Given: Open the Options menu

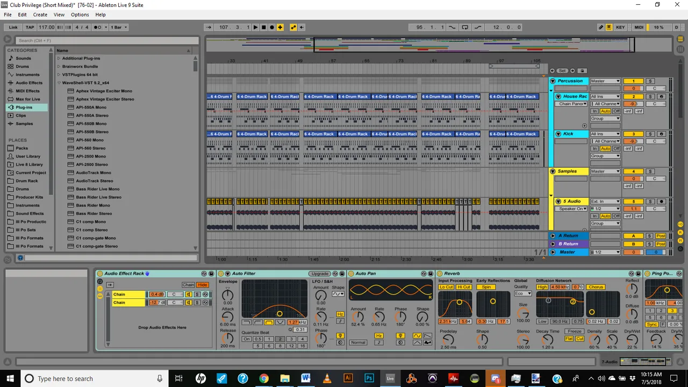Looking at the screenshot, I should pyautogui.click(x=80, y=15).
